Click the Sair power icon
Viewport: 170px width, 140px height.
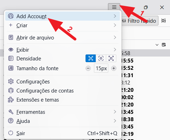(x=11, y=133)
